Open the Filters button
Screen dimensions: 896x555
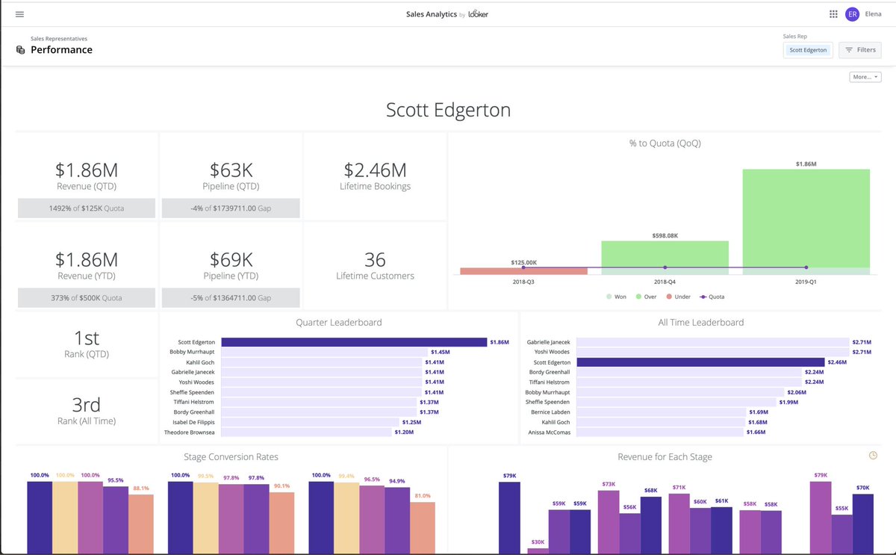(860, 50)
